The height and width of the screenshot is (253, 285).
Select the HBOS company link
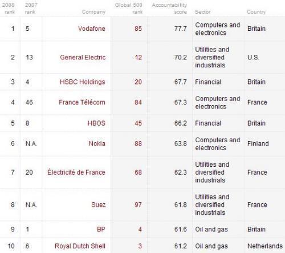96,123
